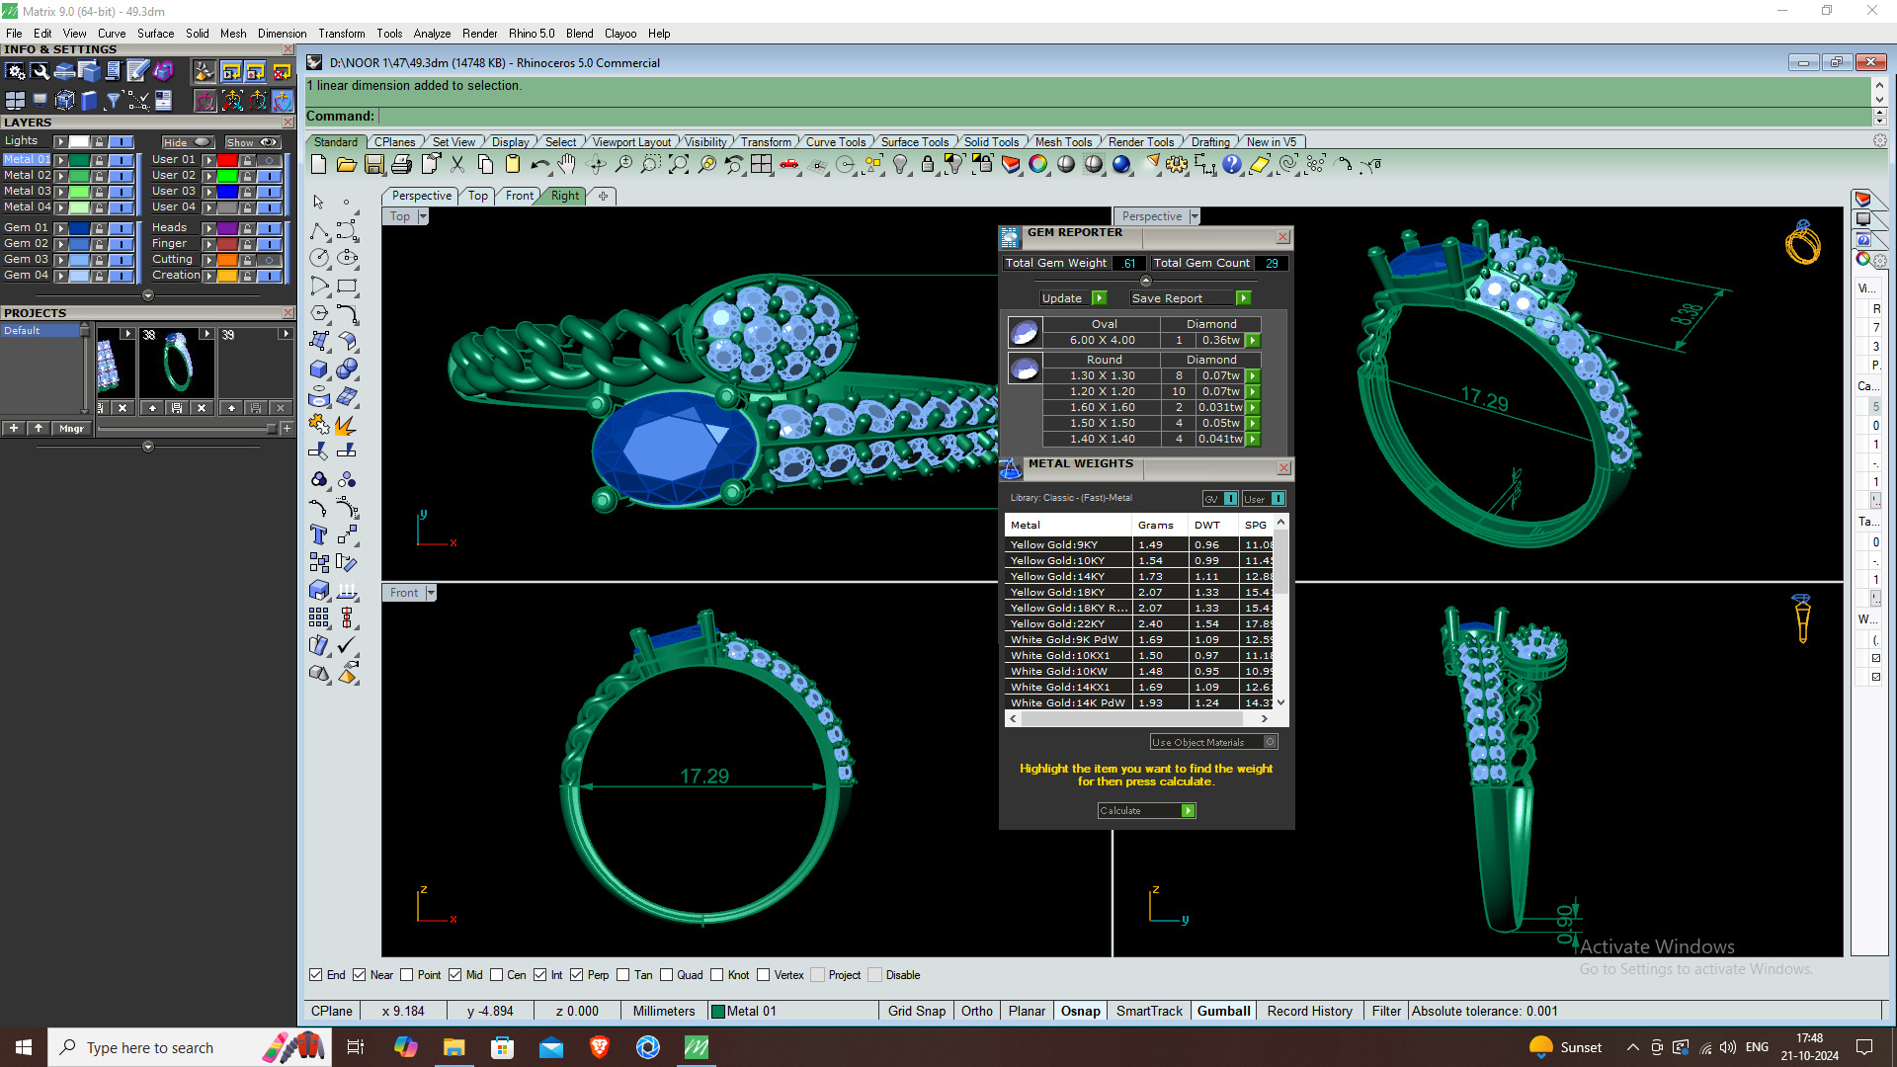The height and width of the screenshot is (1067, 1897).
Task: Click the blue sphere Render icon
Action: point(1121,165)
